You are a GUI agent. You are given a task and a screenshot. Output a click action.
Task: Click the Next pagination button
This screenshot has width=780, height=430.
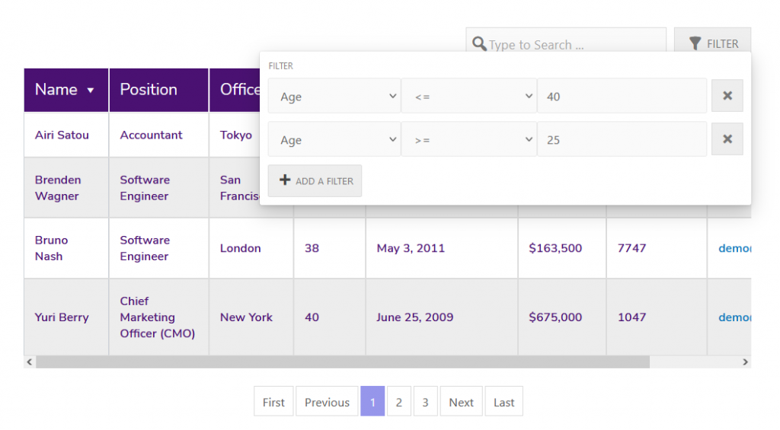pyautogui.click(x=461, y=401)
